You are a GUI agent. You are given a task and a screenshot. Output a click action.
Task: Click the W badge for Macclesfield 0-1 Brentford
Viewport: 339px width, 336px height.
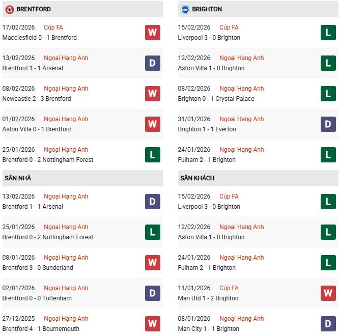click(153, 33)
